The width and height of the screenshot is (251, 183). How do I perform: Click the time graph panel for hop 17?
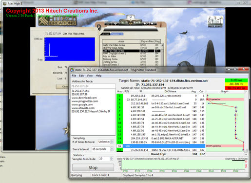pos(183,164)
